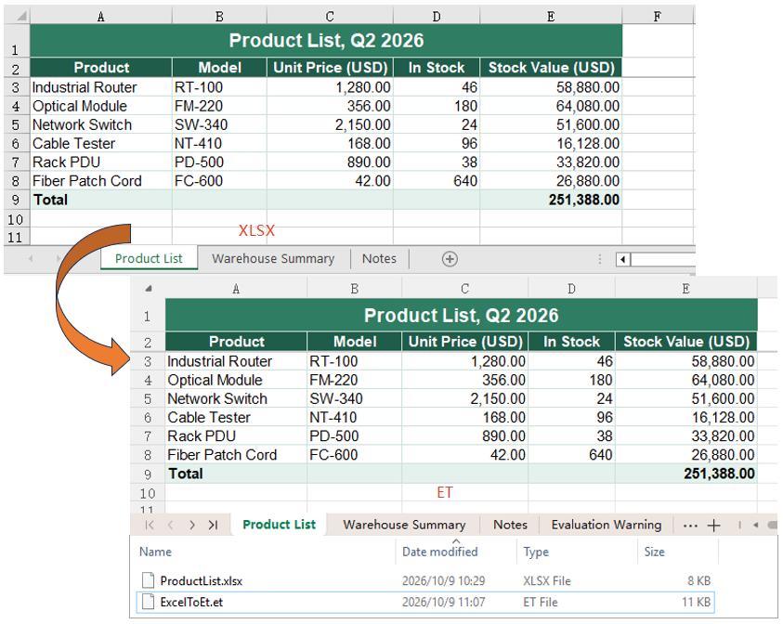This screenshot has height=624, width=783.
Task: Select Rack PDU cell in XLSX sheet
Action: pyautogui.click(x=101, y=162)
